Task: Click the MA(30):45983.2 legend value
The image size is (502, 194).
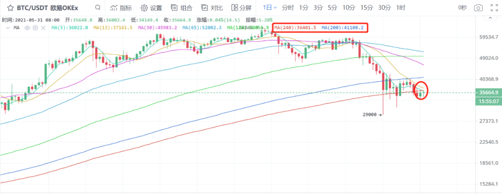Action: [x=158, y=28]
